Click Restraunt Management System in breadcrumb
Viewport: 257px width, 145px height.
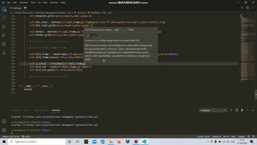(x=51, y=12)
